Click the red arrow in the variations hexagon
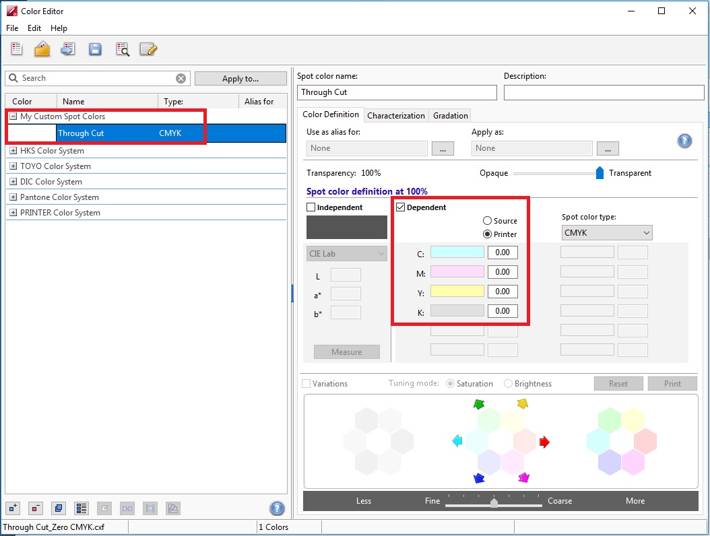This screenshot has width=710, height=536. 544,442
